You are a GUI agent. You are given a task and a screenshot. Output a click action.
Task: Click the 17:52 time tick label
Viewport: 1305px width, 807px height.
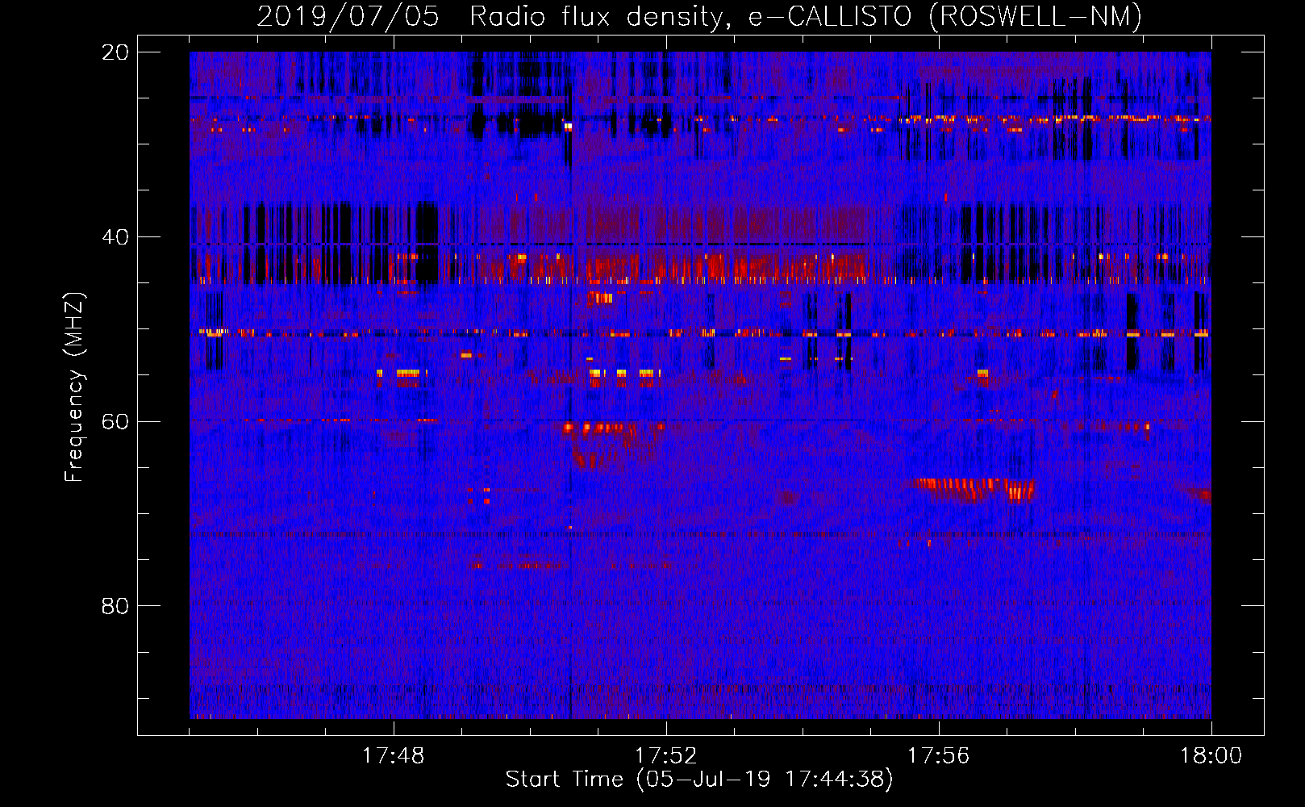(665, 756)
